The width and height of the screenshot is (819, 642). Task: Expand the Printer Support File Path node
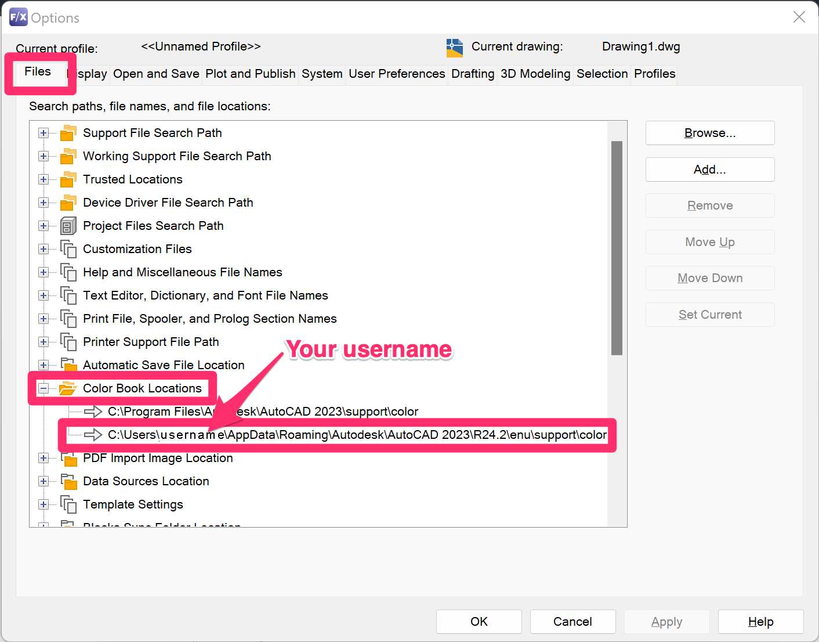click(44, 342)
